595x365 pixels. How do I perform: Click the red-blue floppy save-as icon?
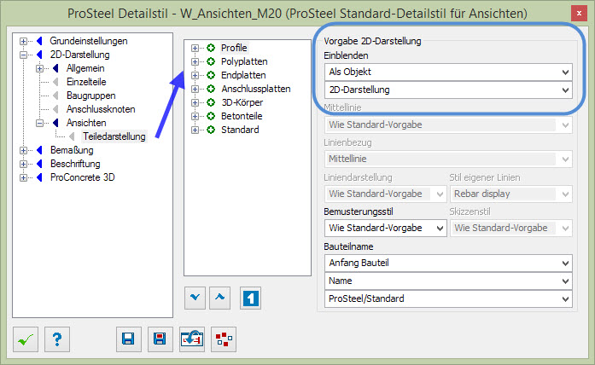pos(160,339)
